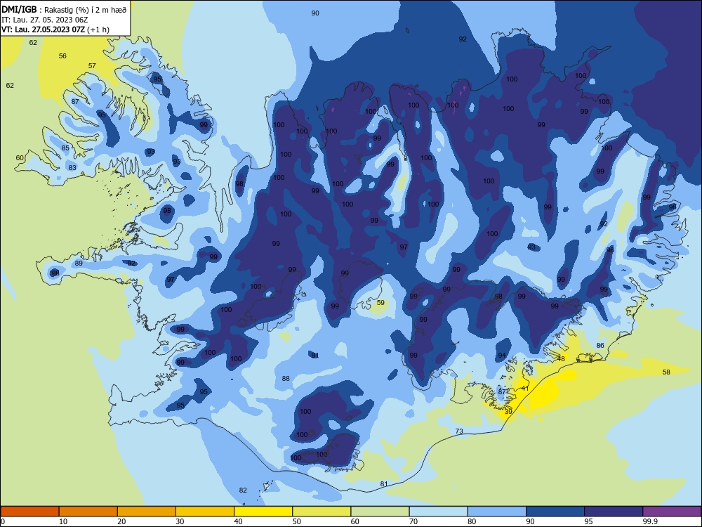This screenshot has height=527, width=702.
Task: Click the humidity value 59 on the map
Action: coord(380,302)
